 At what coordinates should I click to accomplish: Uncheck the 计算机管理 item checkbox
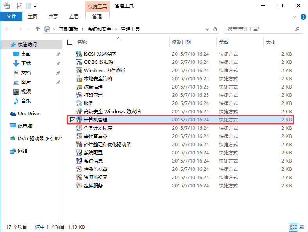click(x=72, y=120)
